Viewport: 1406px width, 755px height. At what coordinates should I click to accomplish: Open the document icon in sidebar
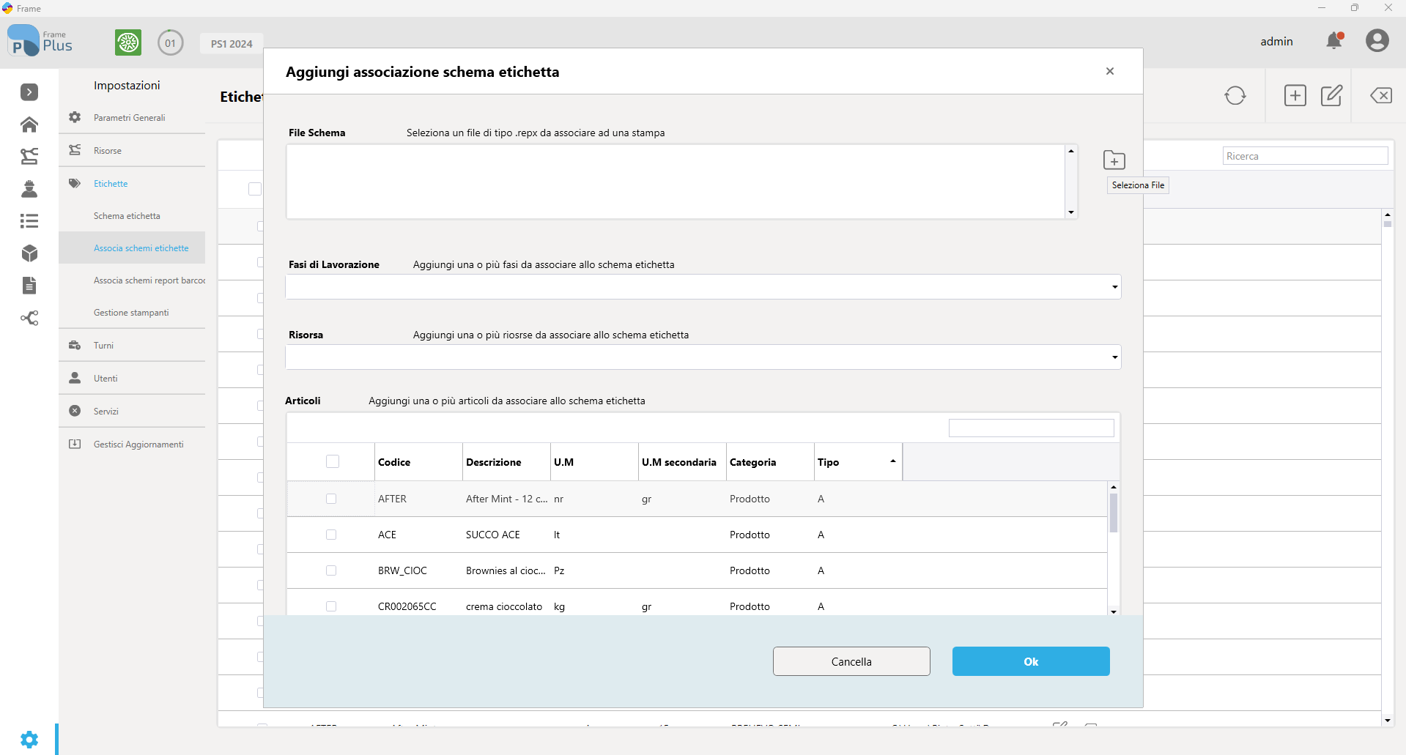pos(29,286)
